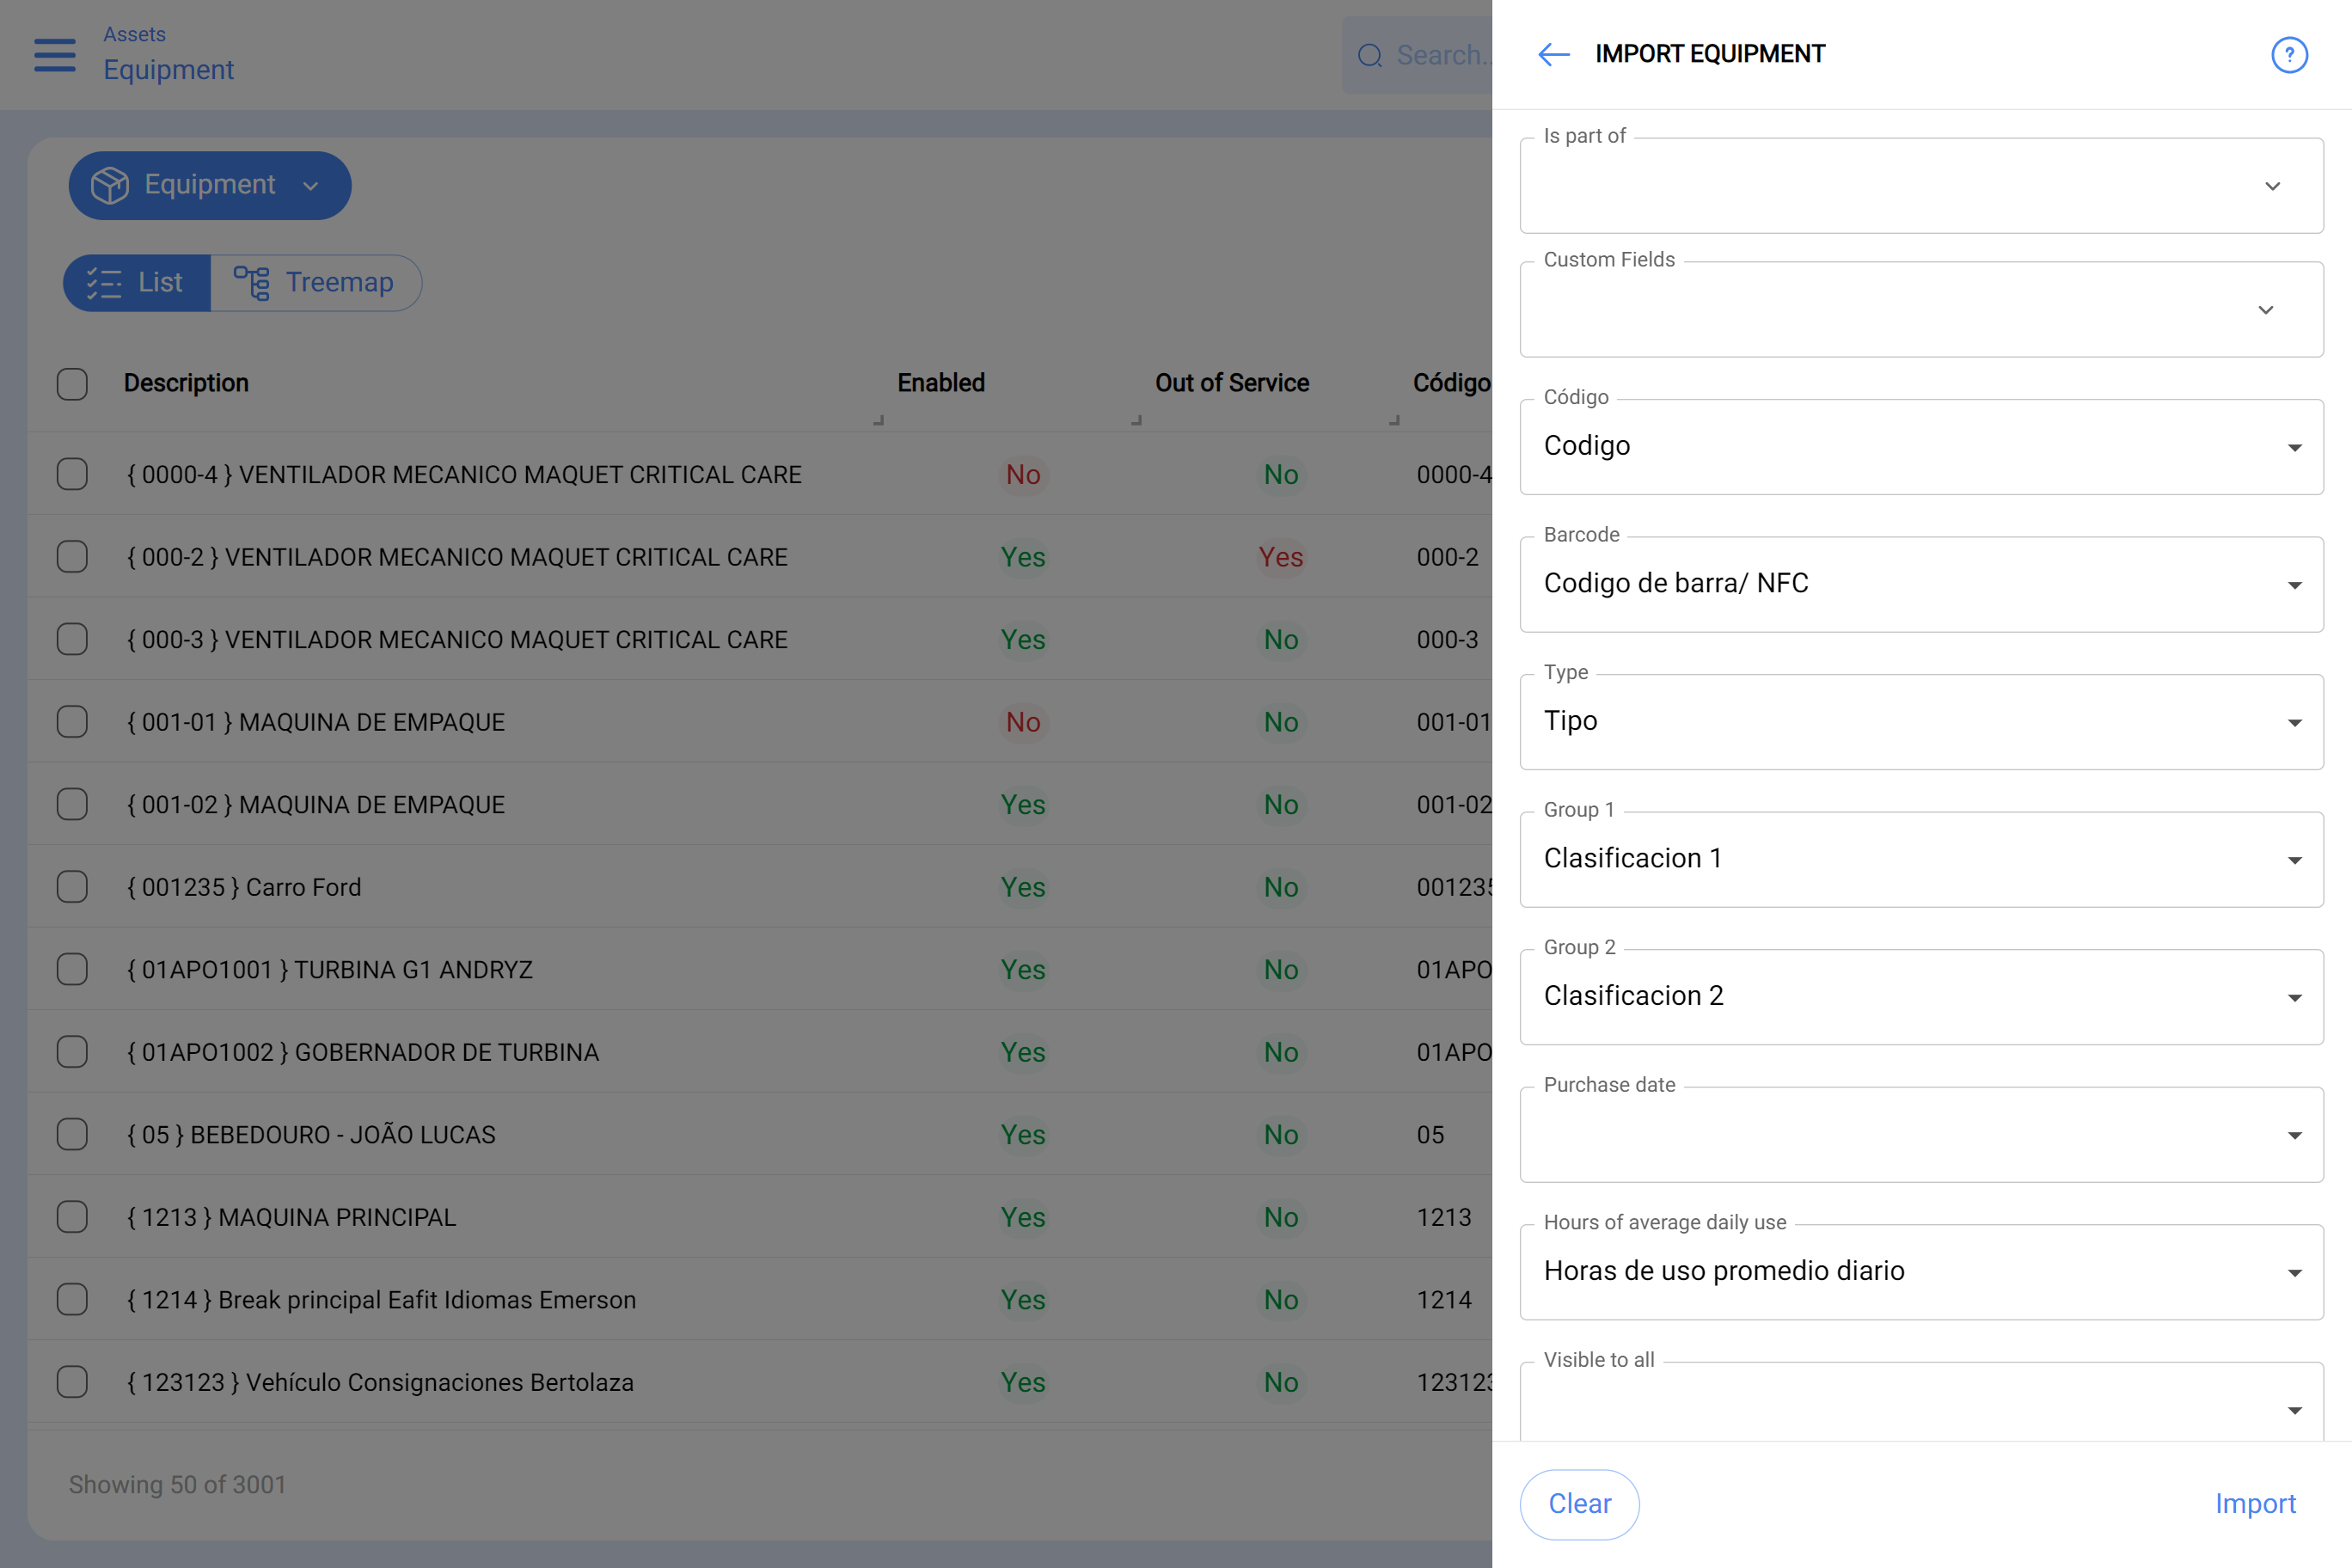Screen dimensions: 2352x1568
Task: Check the select-all checkbox in table header
Action: pos(72,384)
